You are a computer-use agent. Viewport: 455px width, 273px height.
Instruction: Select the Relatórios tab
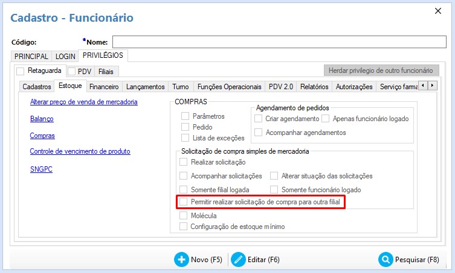click(x=314, y=87)
